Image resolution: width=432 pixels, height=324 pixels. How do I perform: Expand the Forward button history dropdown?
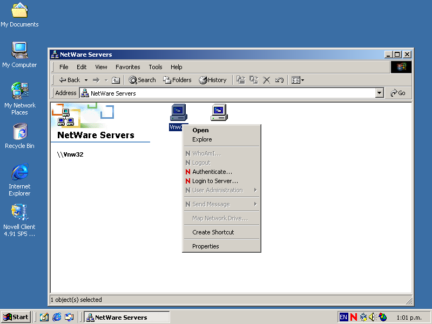[x=106, y=80]
